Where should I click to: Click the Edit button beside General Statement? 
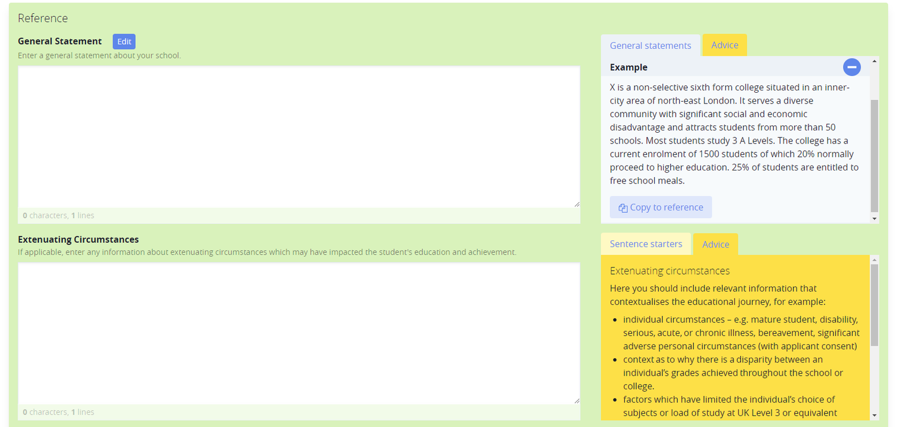click(124, 41)
